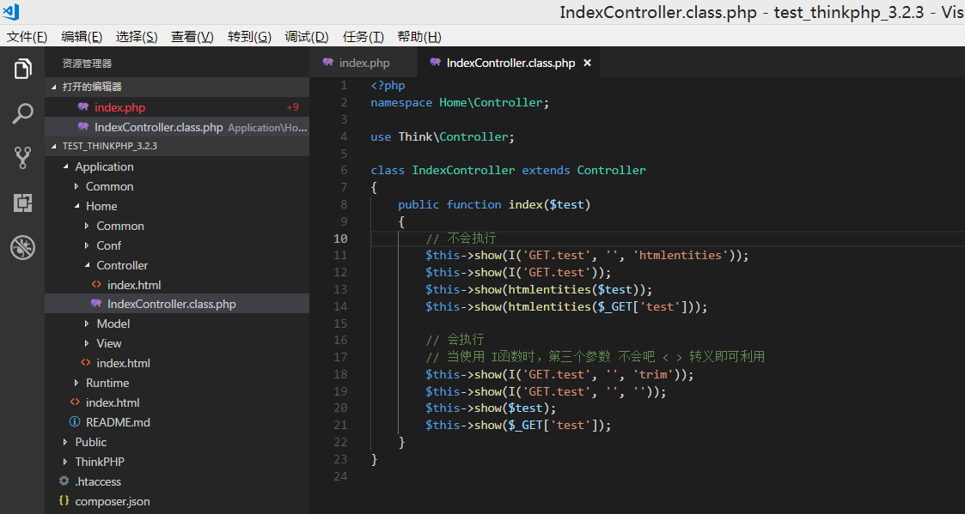Image resolution: width=965 pixels, height=514 pixels.
Task: Open the Source Control view
Action: tap(22, 158)
